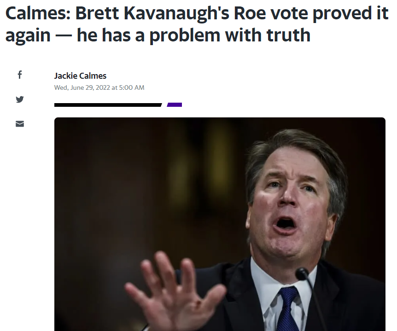The height and width of the screenshot is (331, 397).
Task: Email the article via envelope icon
Action: coord(19,124)
